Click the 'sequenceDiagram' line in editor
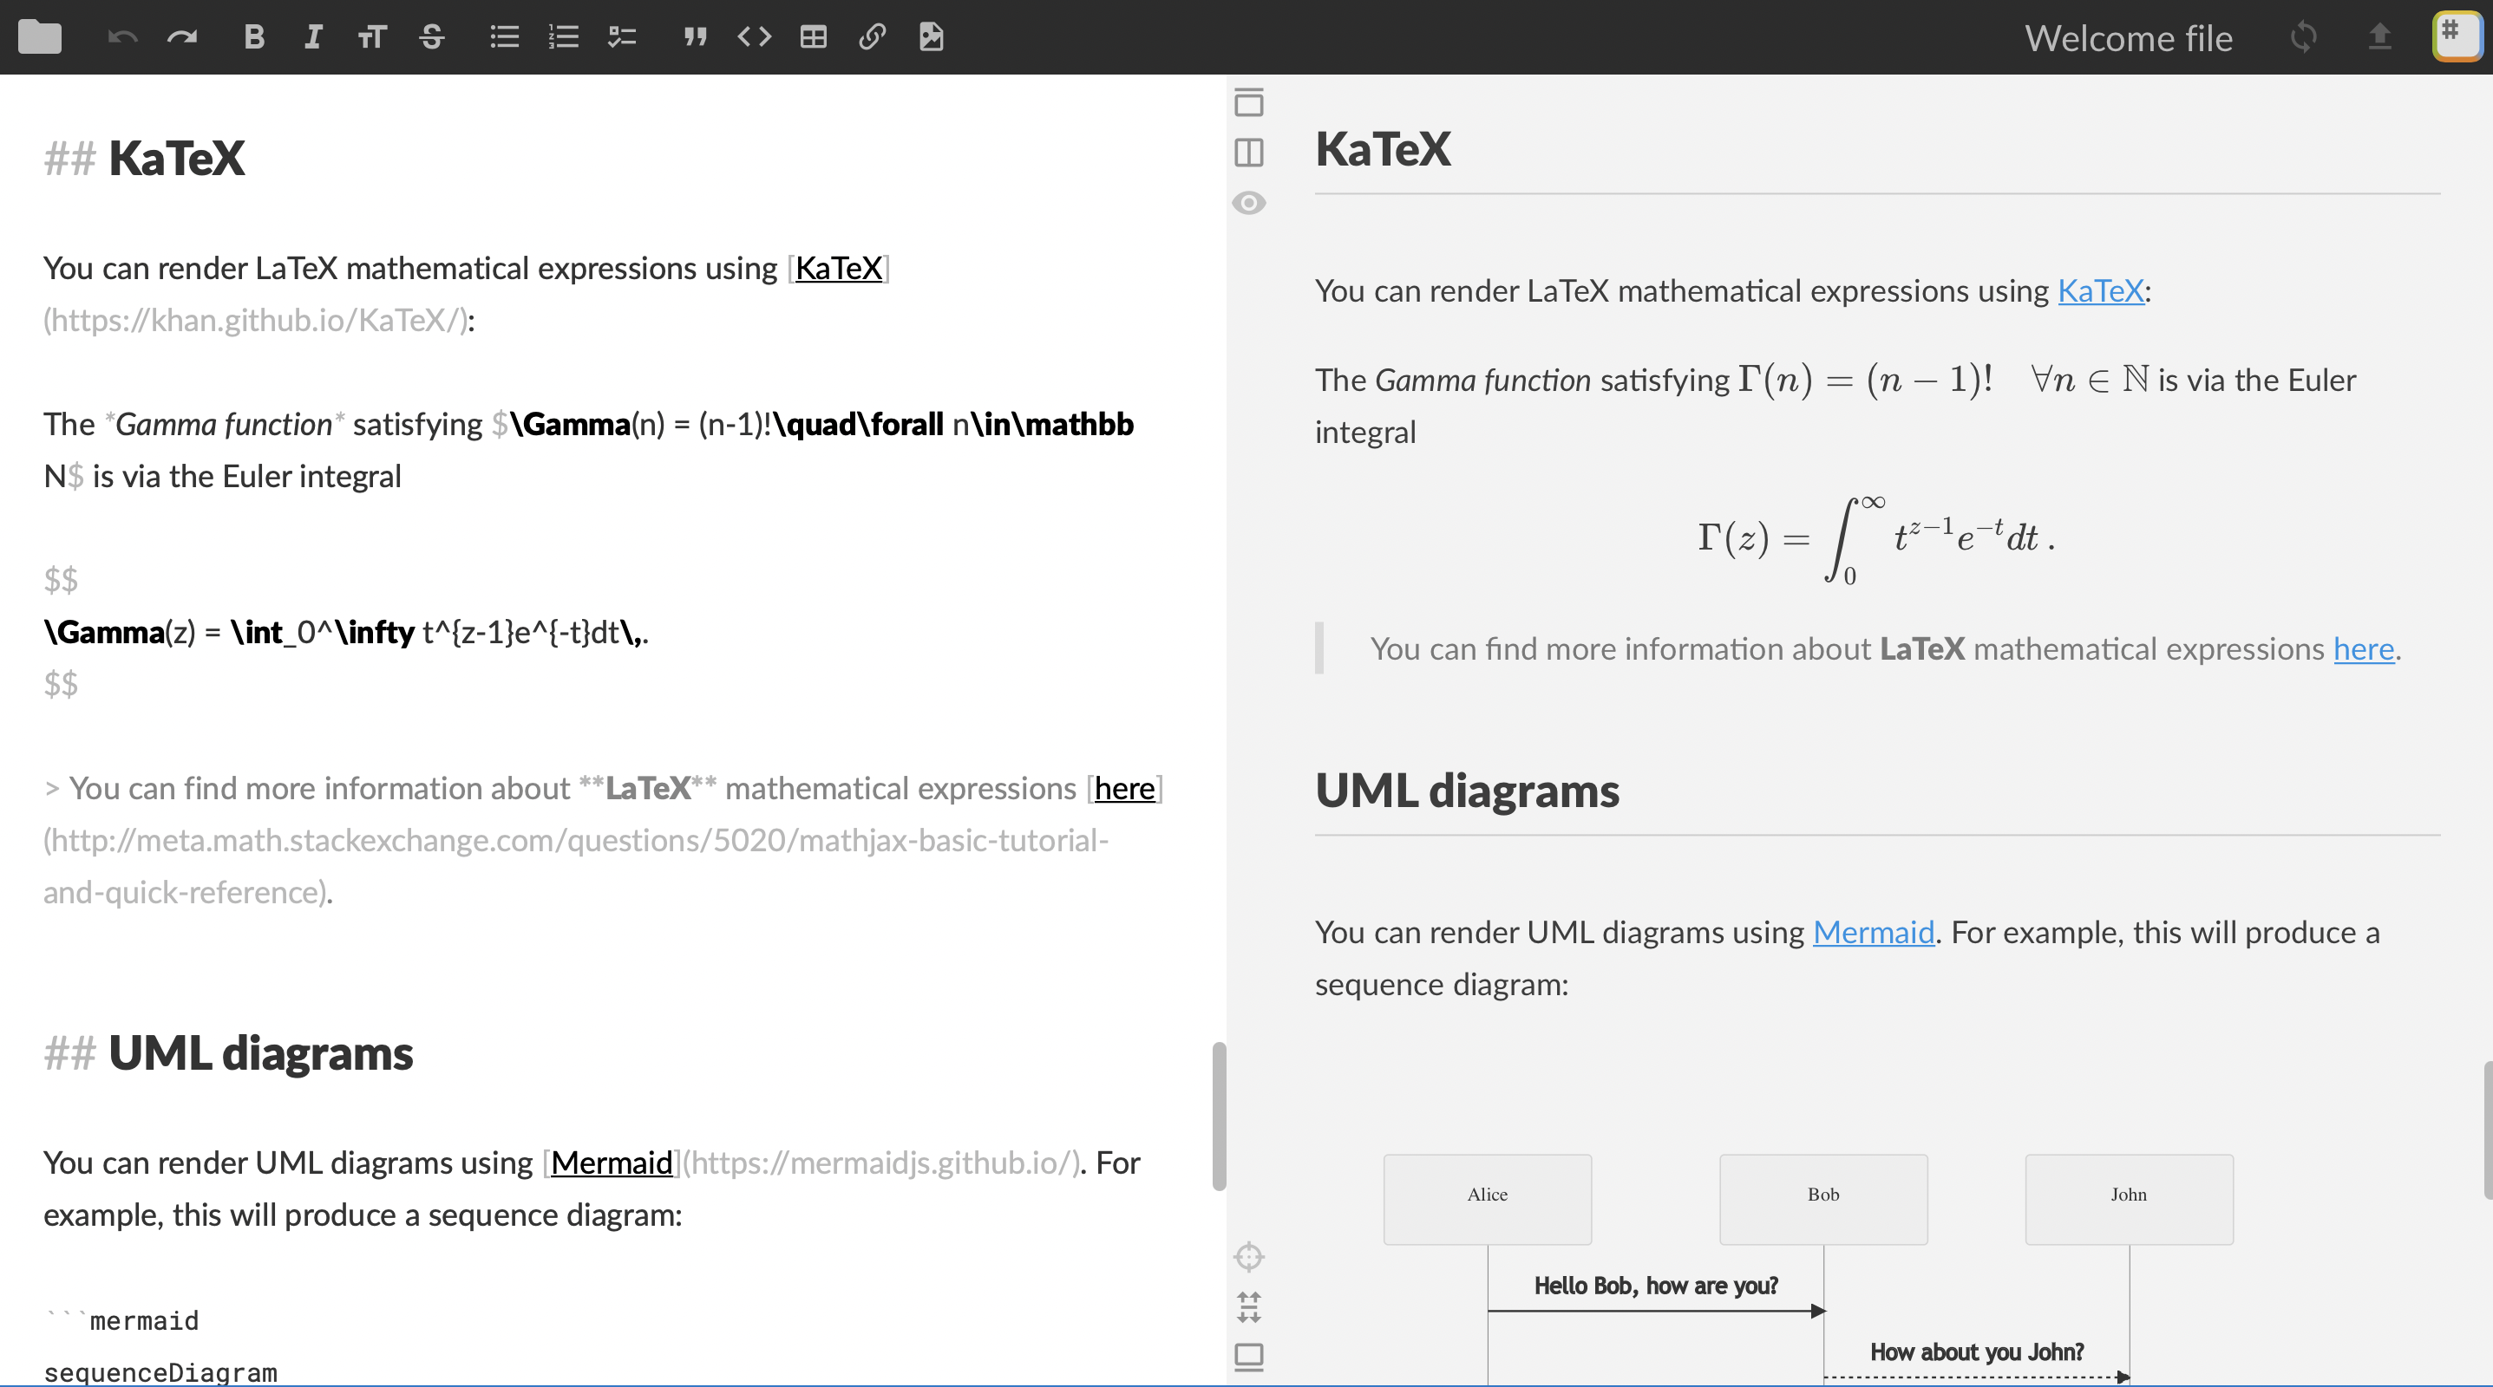The image size is (2493, 1387). click(160, 1372)
